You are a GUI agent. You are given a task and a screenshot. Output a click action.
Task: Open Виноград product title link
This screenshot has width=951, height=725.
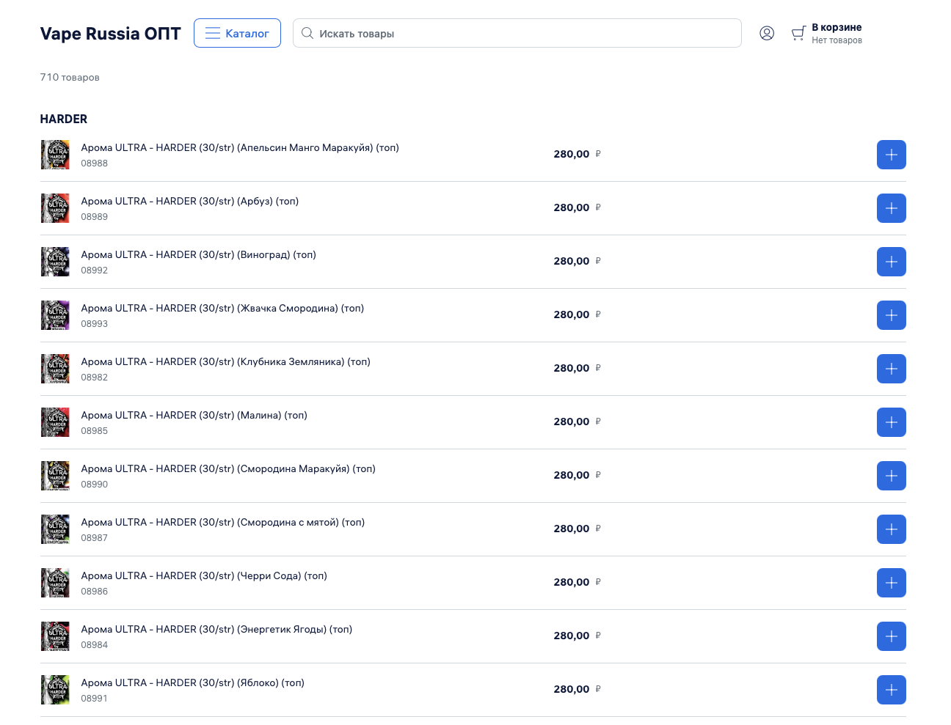click(199, 255)
